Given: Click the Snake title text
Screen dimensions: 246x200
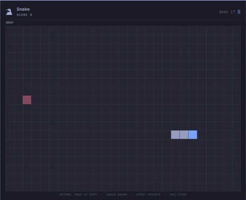Looking at the screenshot, I should (x=23, y=9).
